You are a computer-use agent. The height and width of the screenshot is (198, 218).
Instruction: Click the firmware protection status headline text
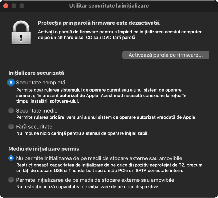point(99,23)
